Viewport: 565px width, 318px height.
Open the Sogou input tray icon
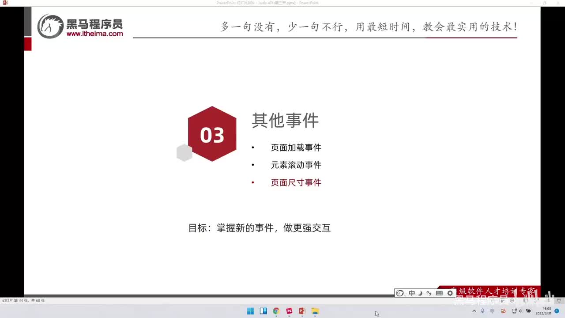pyautogui.click(x=503, y=311)
